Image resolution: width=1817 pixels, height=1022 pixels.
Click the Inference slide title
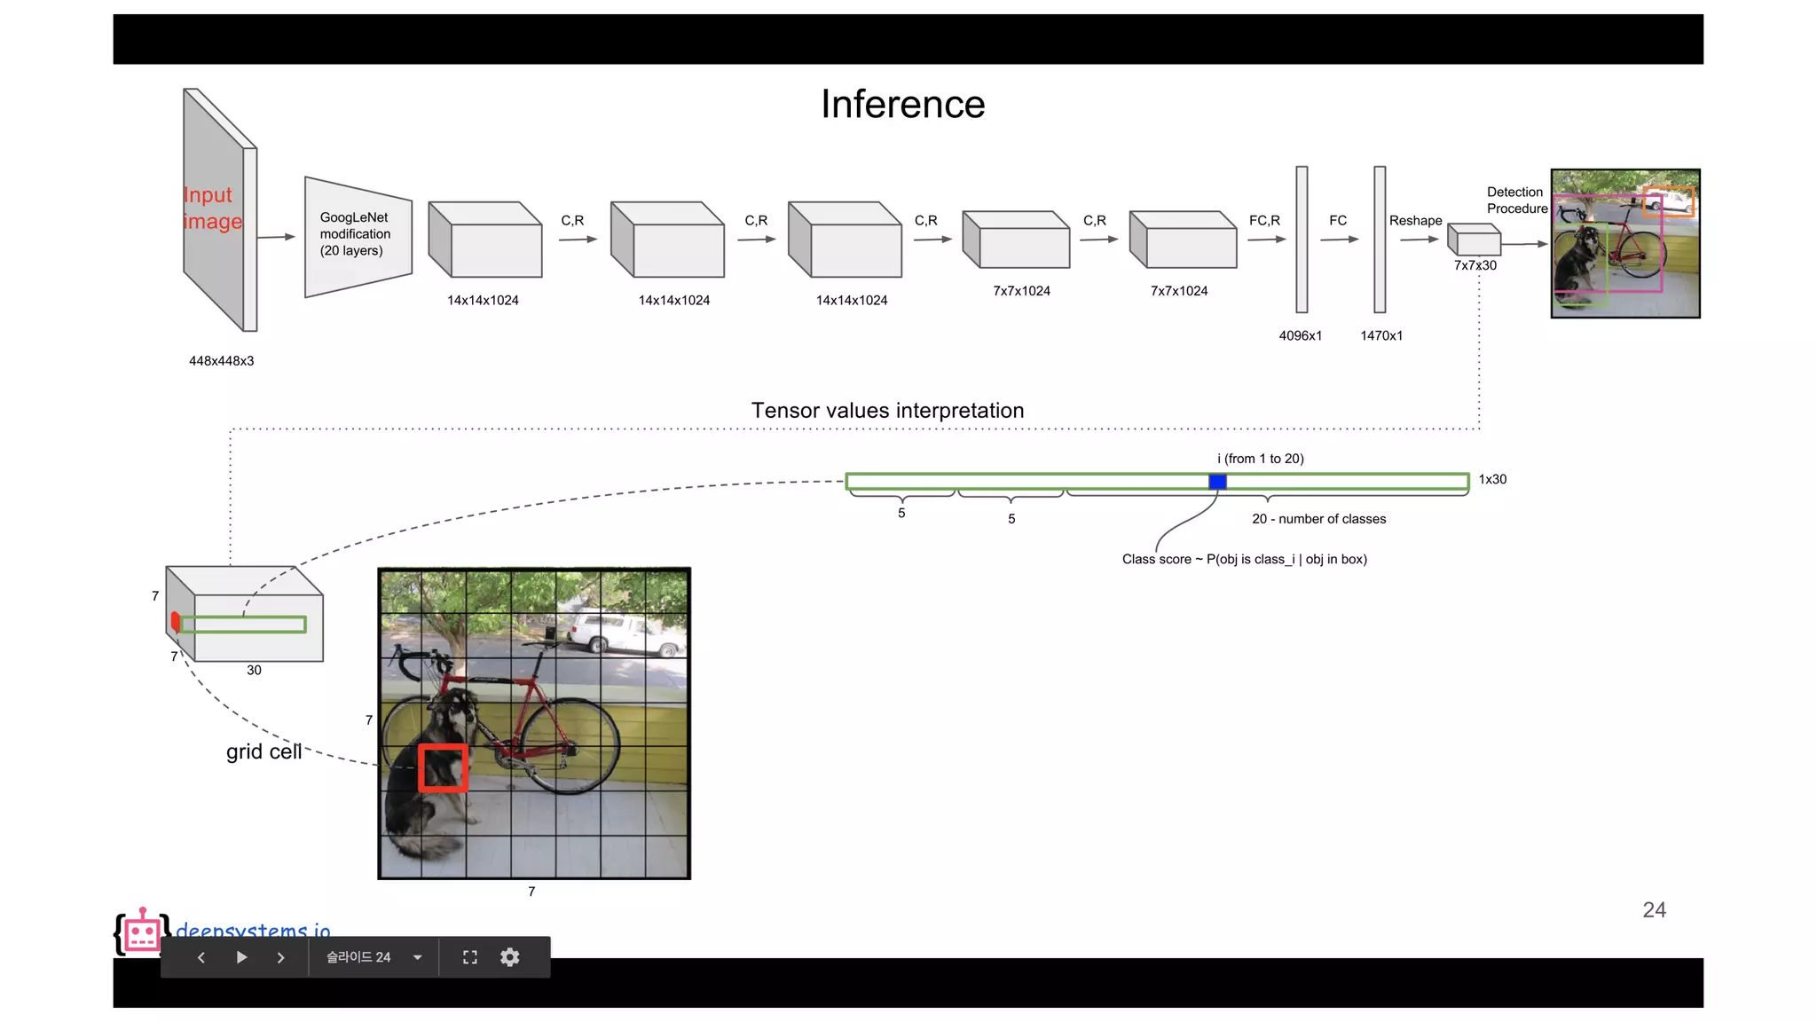pyautogui.click(x=902, y=105)
